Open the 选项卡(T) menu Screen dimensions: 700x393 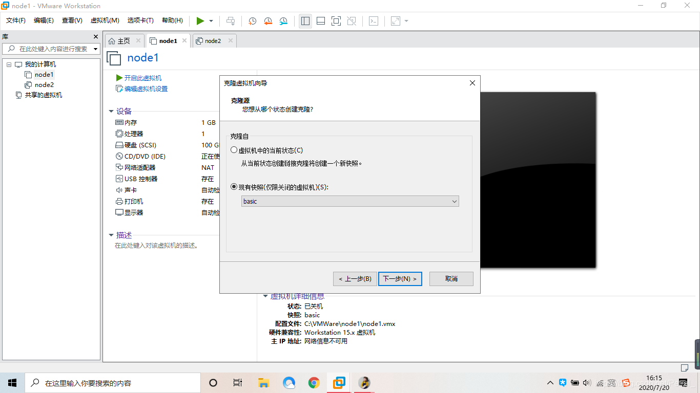pos(140,20)
